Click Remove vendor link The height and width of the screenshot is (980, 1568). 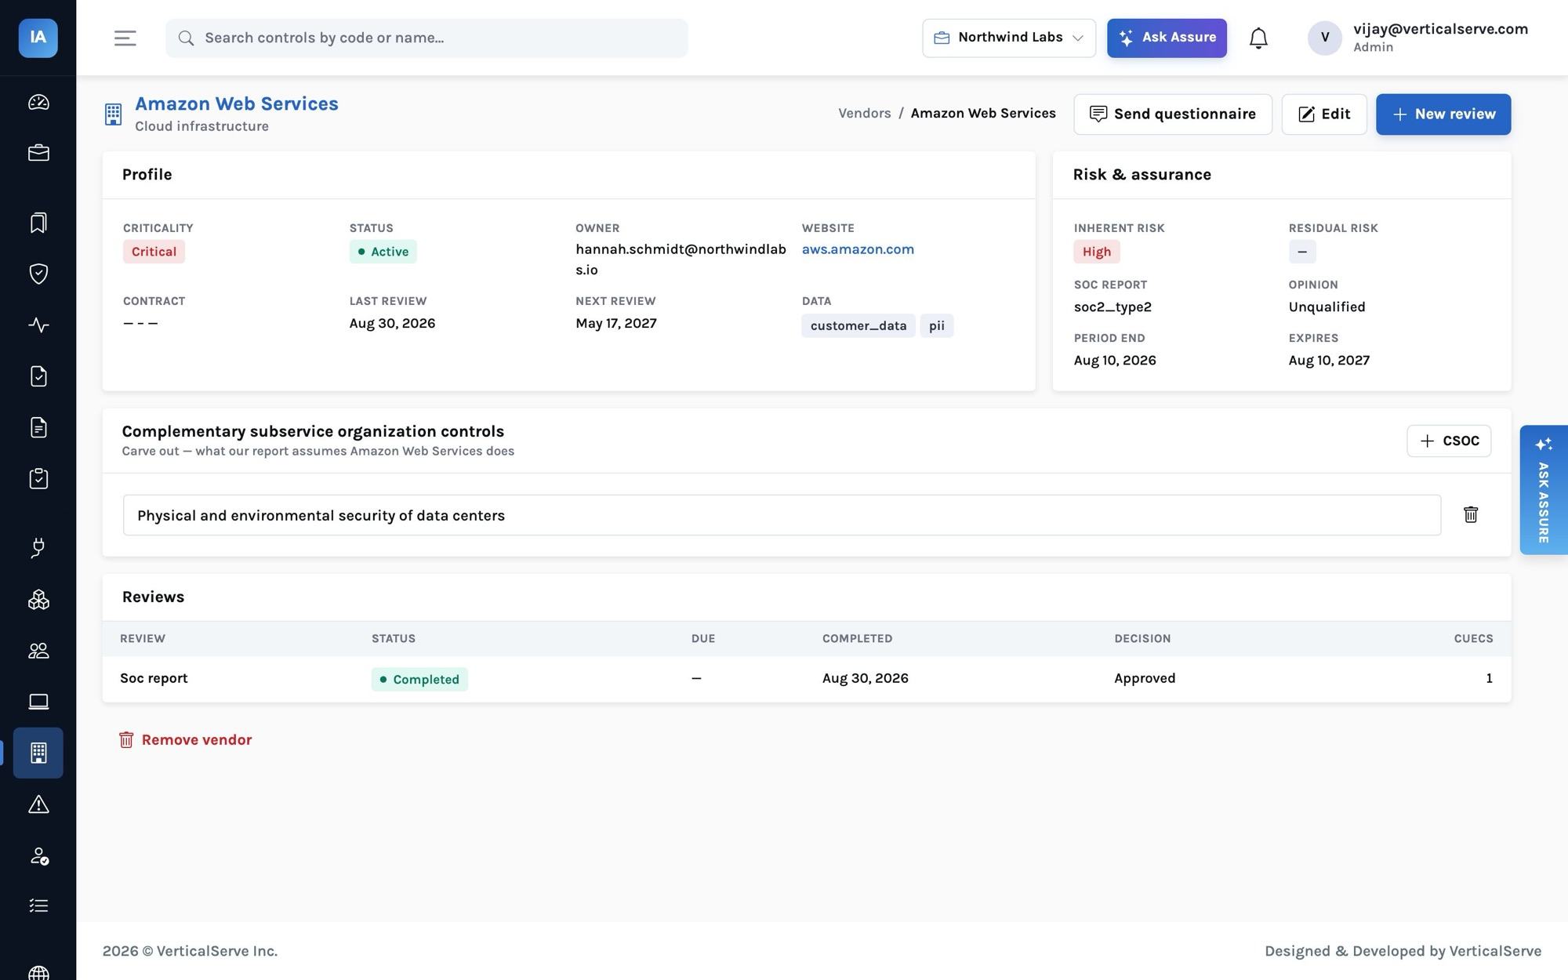coord(185,740)
